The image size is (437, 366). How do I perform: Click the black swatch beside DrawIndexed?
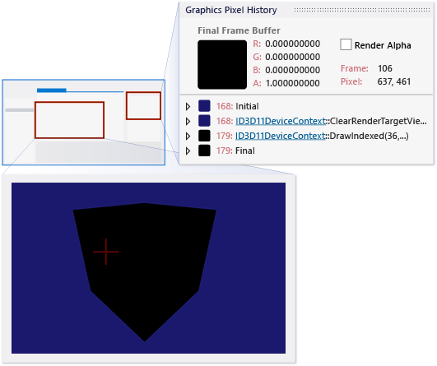204,136
